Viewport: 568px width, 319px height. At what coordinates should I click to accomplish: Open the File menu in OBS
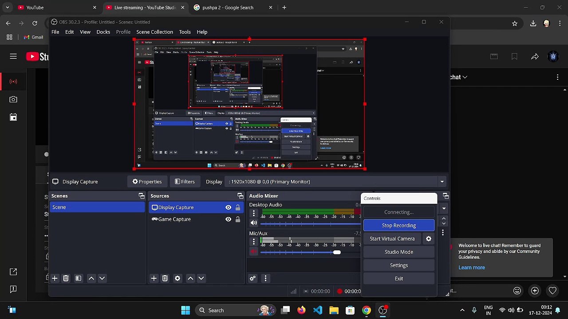pos(55,32)
